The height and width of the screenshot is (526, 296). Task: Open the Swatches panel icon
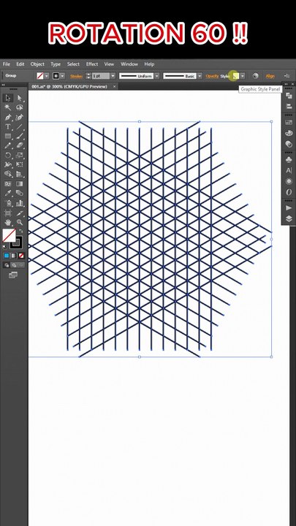click(289, 123)
